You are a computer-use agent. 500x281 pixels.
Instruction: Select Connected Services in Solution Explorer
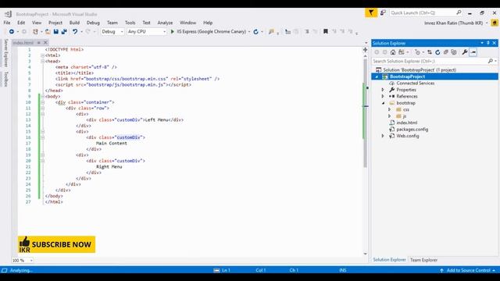(415, 84)
